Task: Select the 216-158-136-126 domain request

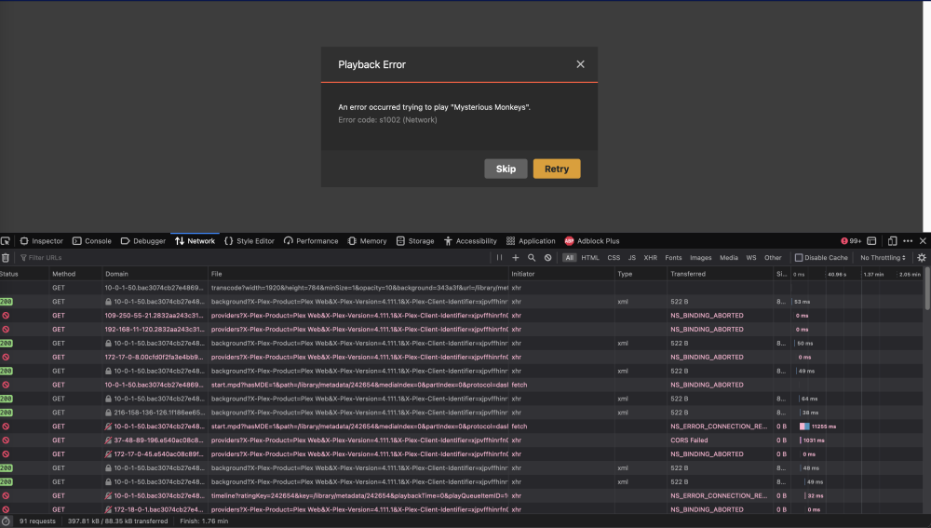Action: tap(462, 413)
